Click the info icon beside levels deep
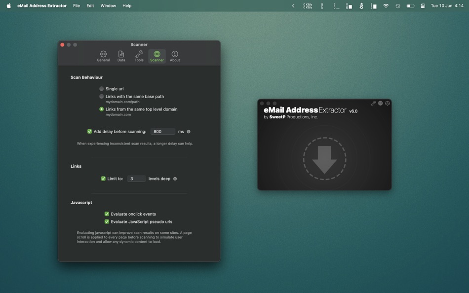 175,179
